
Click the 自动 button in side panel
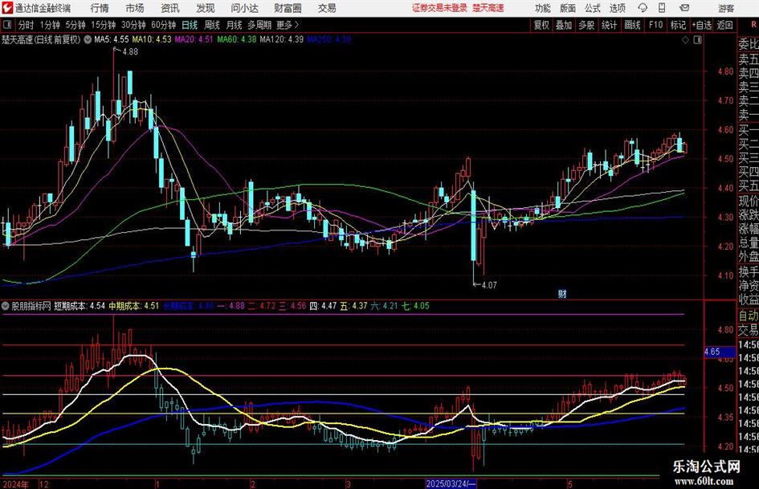tap(748, 316)
